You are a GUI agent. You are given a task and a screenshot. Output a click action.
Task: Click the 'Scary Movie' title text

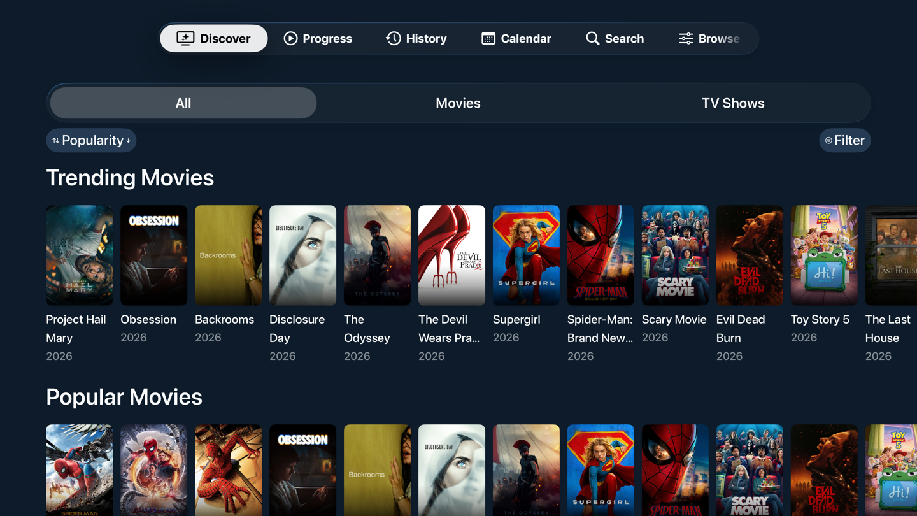click(674, 320)
